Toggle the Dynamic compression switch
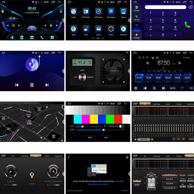This screenshot has height=194, width=194. 54,185
